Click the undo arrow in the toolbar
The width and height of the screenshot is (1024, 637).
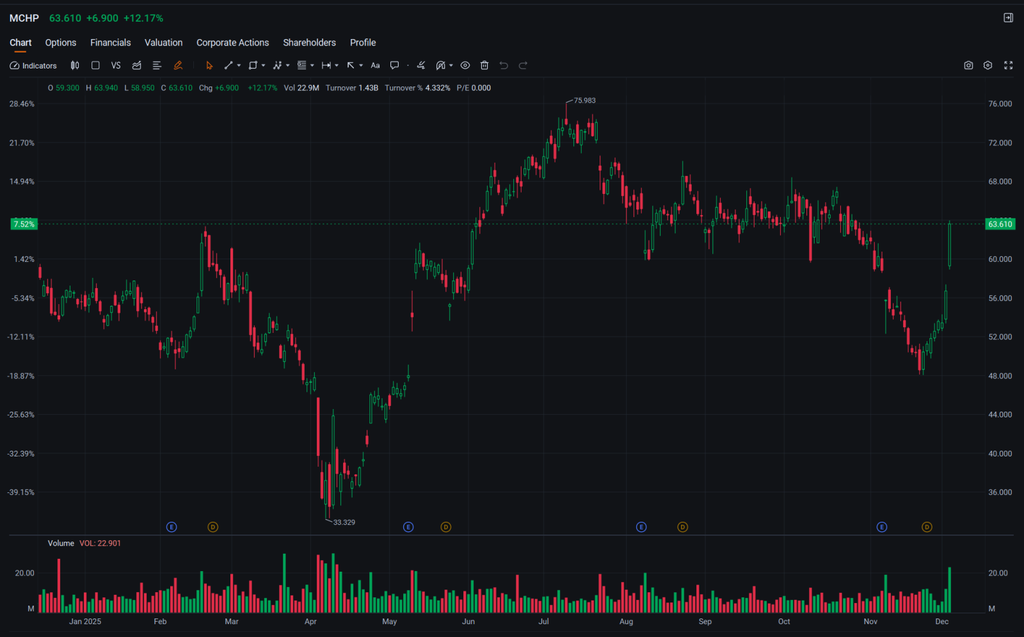coord(504,65)
